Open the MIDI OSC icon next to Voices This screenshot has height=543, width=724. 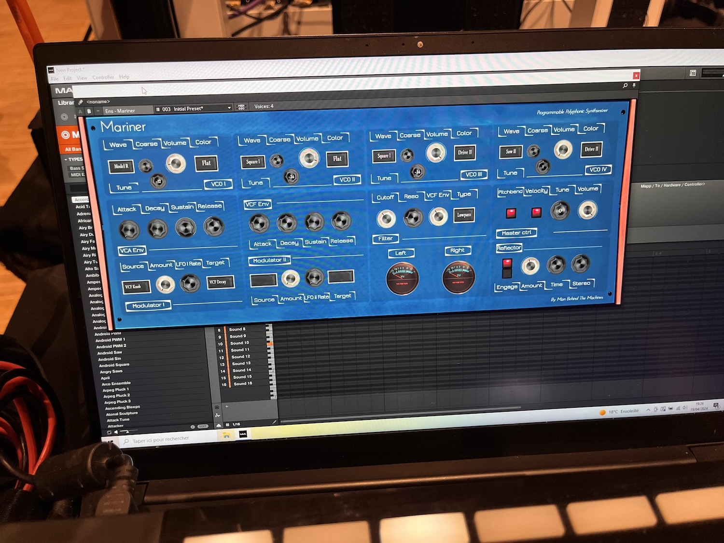pos(241,107)
